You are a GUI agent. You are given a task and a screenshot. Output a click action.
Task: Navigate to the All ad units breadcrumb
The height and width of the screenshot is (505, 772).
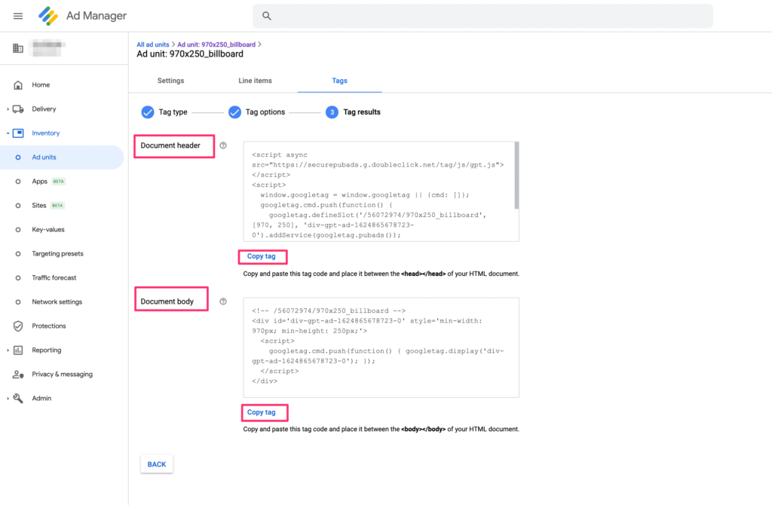[152, 44]
